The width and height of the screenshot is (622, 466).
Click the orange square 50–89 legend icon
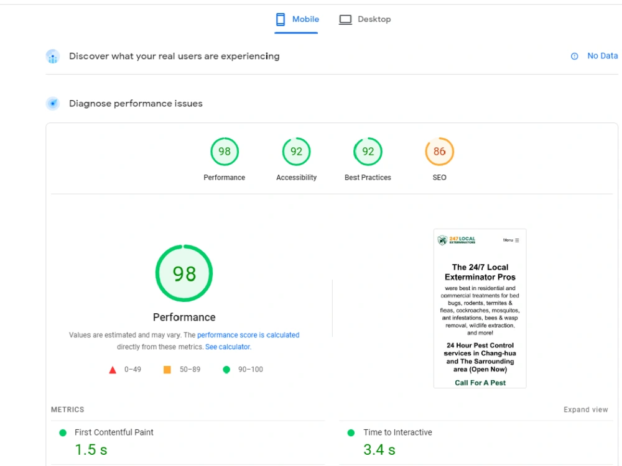point(167,370)
